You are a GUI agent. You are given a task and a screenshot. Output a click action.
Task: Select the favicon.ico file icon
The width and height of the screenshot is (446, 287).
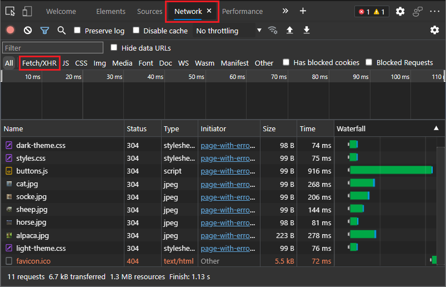point(9,261)
